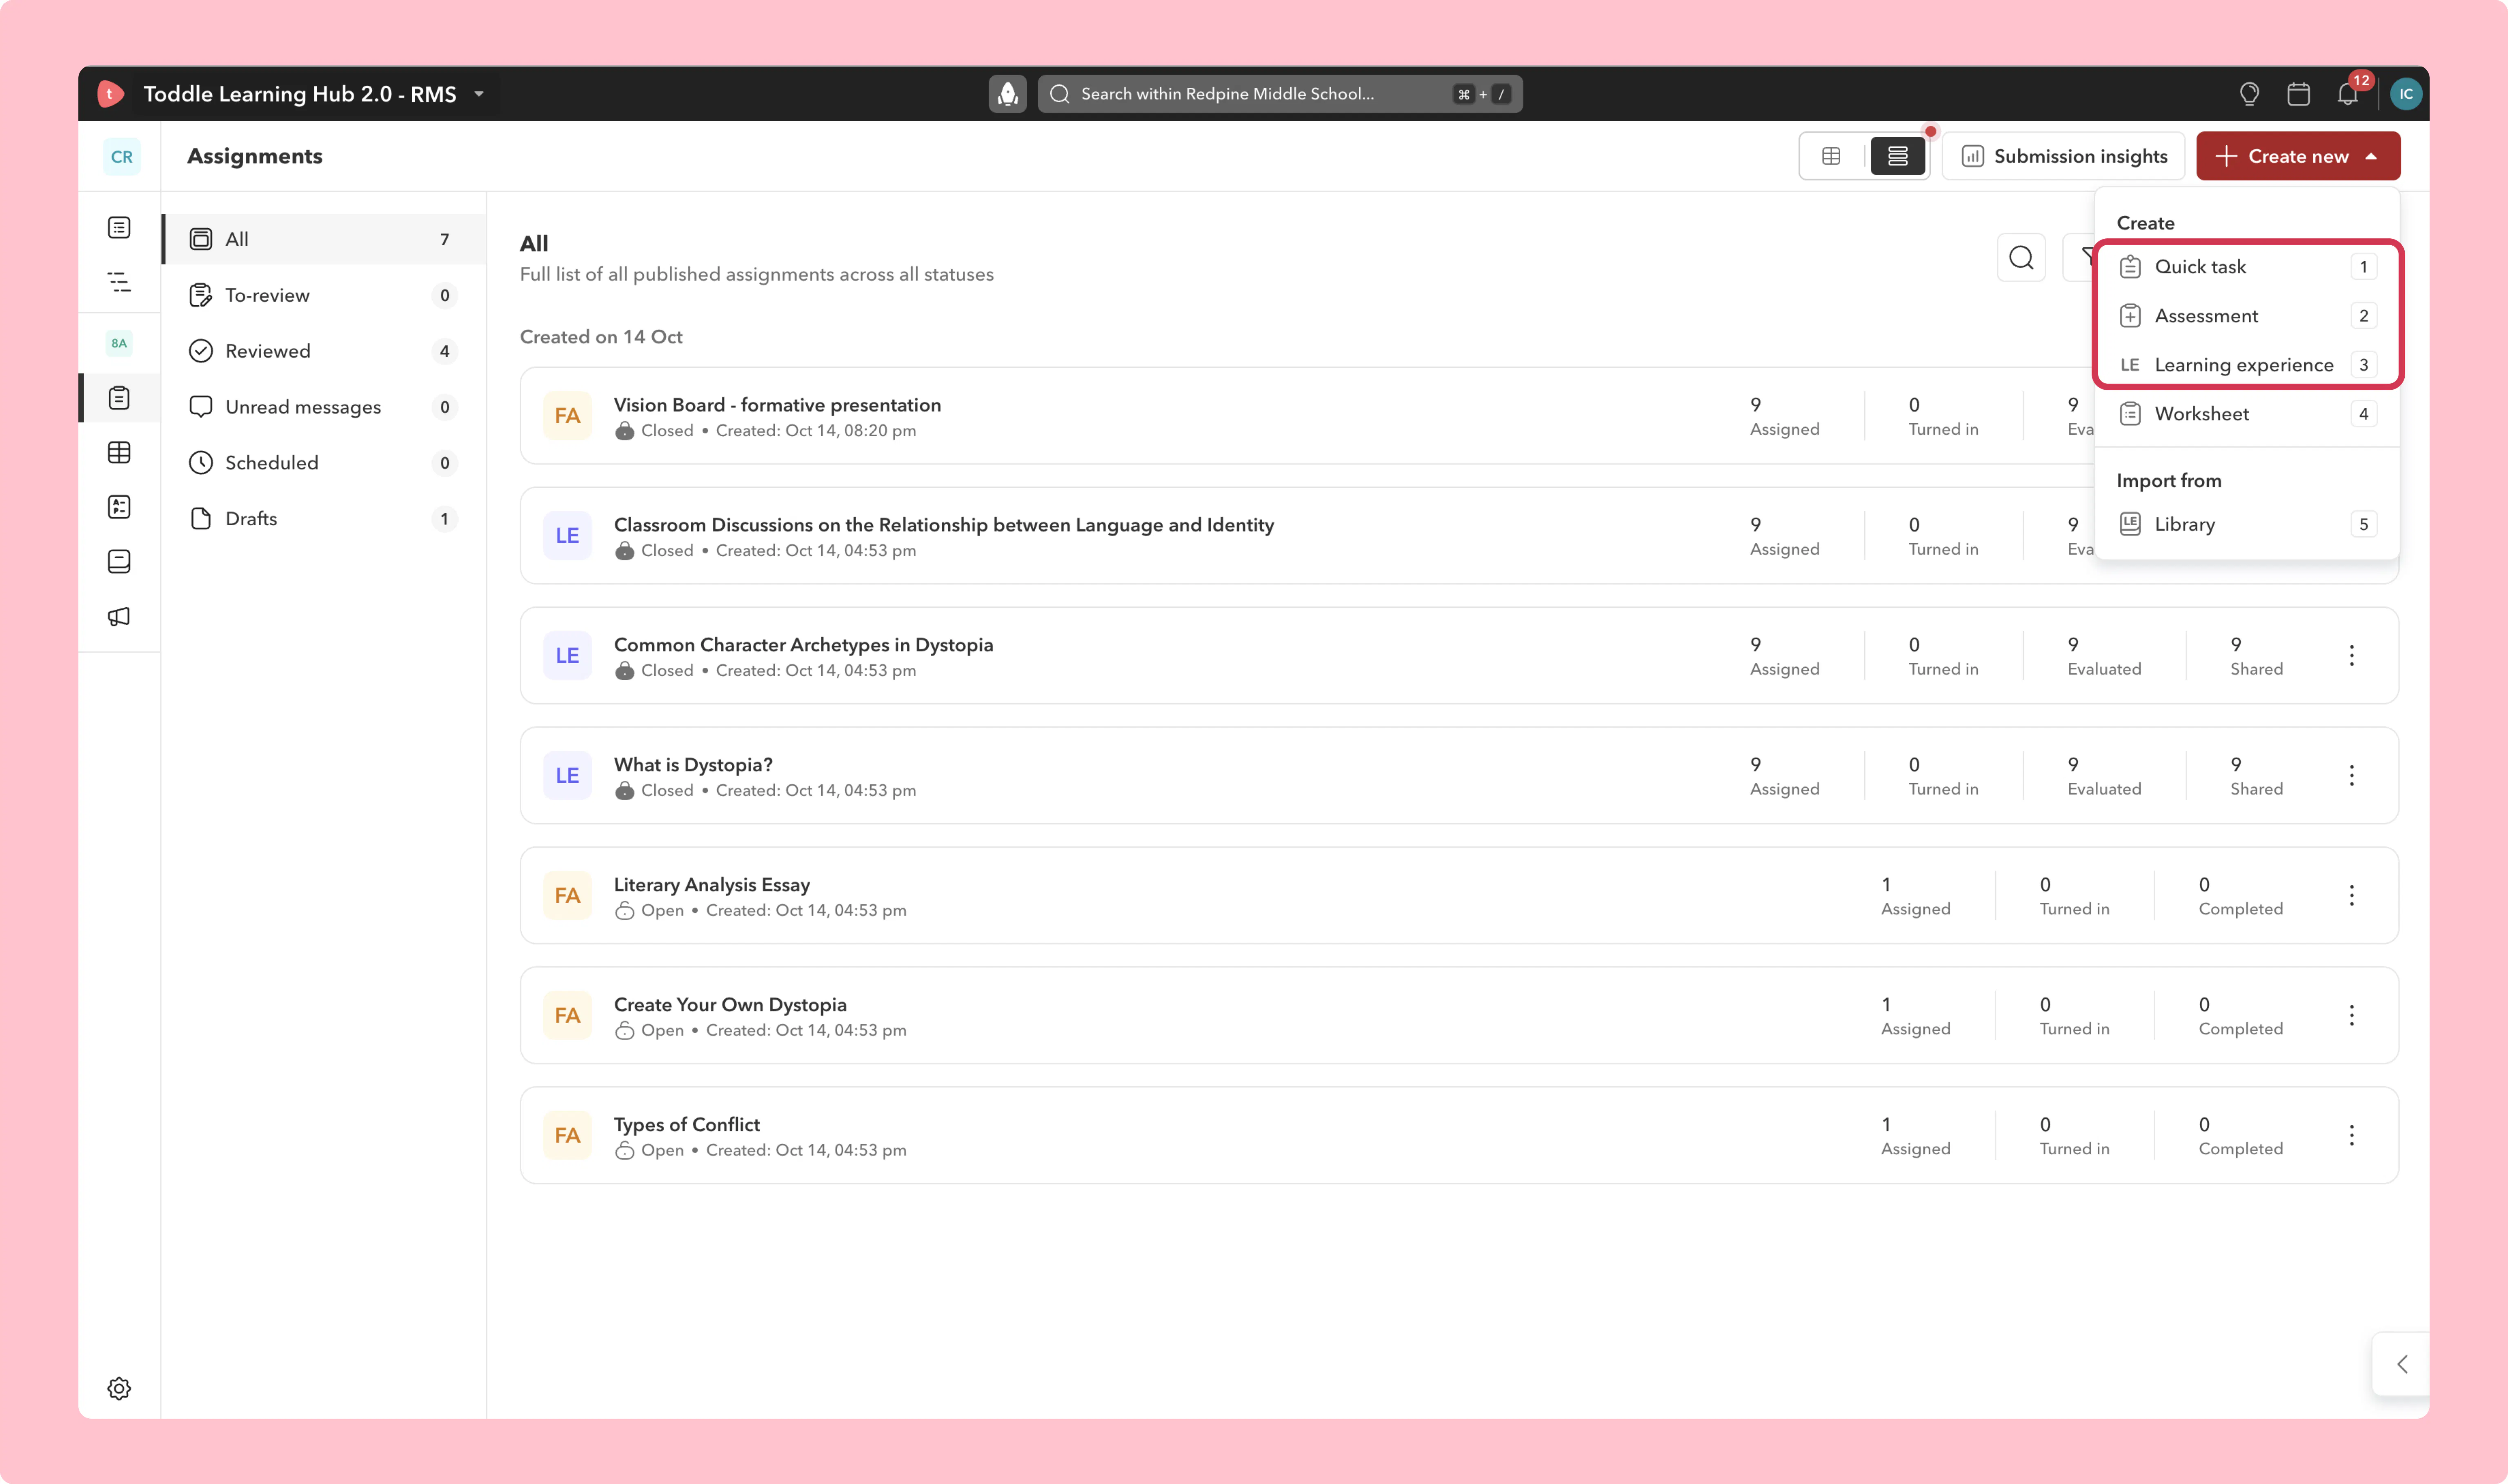Screen dimensions: 2508x1484
Task: Click the Created on 14 Oct heading
Action: 601,337
